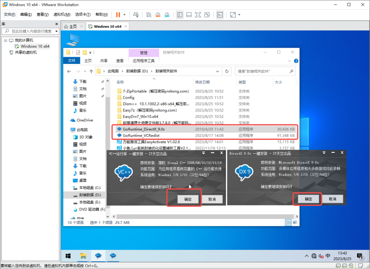
Task: Open the notification center icon
Action: (360, 256)
